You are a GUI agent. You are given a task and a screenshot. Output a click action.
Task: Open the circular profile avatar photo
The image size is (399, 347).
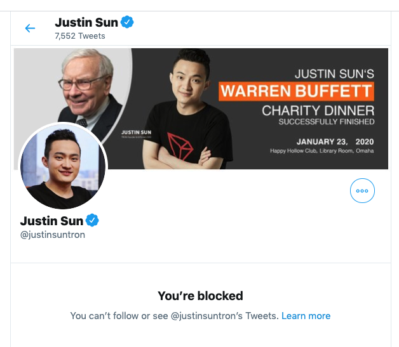[x=63, y=166]
